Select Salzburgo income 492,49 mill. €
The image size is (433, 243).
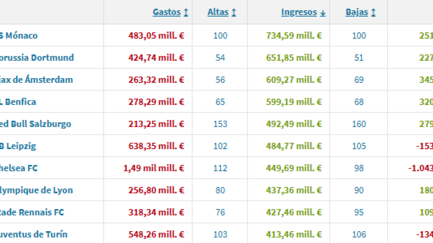click(294, 124)
